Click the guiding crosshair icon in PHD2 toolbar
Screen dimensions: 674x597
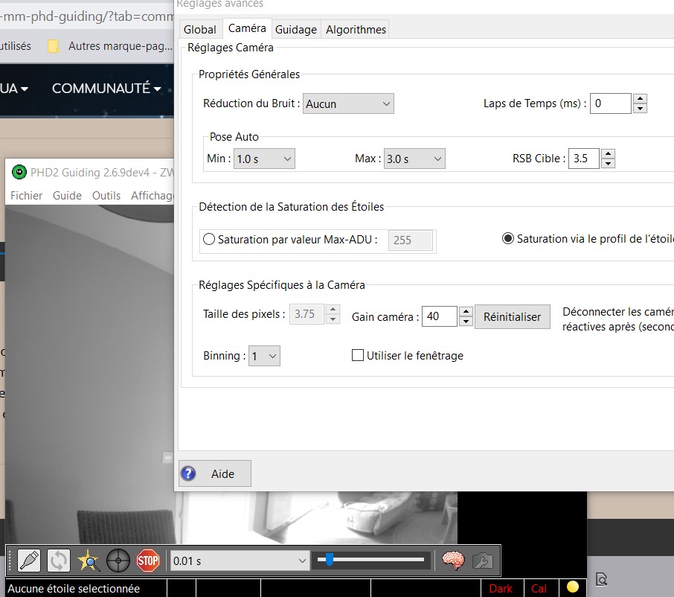(x=118, y=561)
